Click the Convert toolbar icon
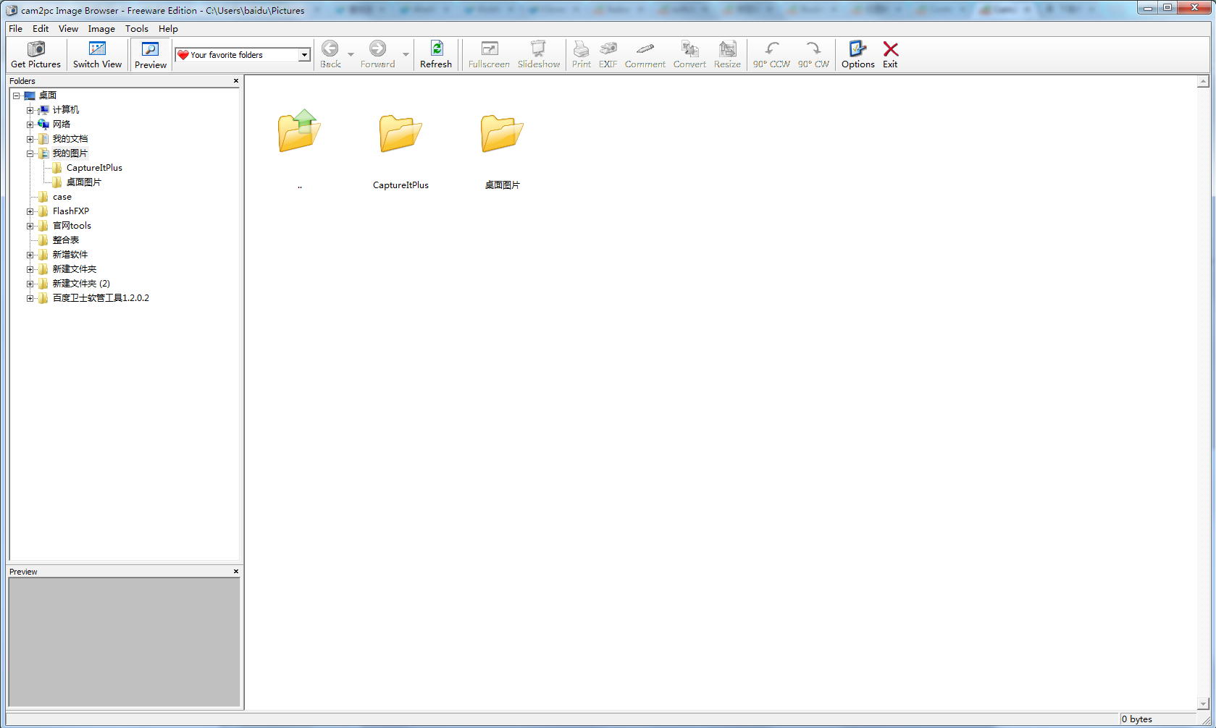The height and width of the screenshot is (728, 1216). pos(689,48)
